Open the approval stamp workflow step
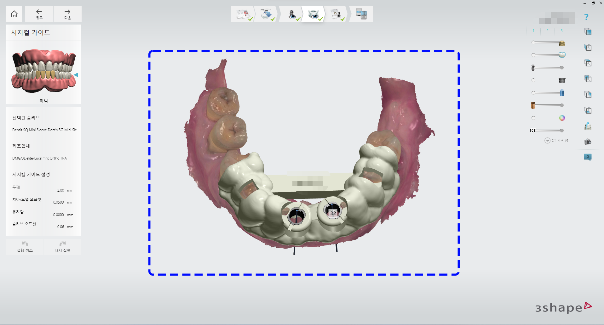604x325 pixels. click(x=336, y=14)
